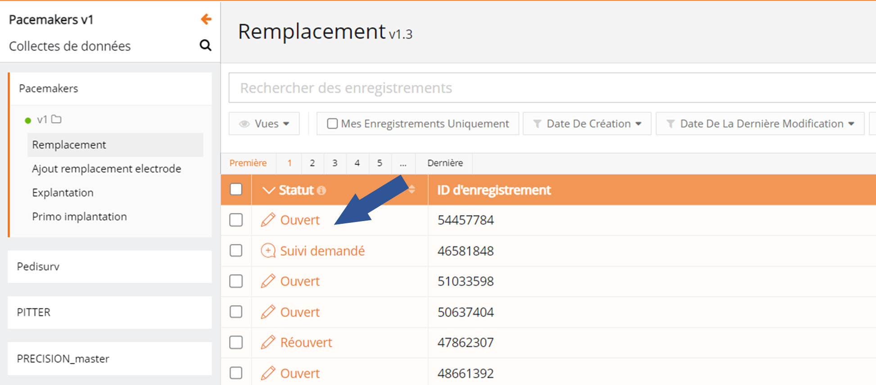Open the Ouvert record 50637404
The height and width of the screenshot is (385, 876).
300,312
